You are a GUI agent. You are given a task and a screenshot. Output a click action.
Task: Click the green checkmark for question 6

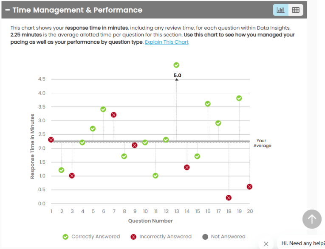click(x=103, y=109)
